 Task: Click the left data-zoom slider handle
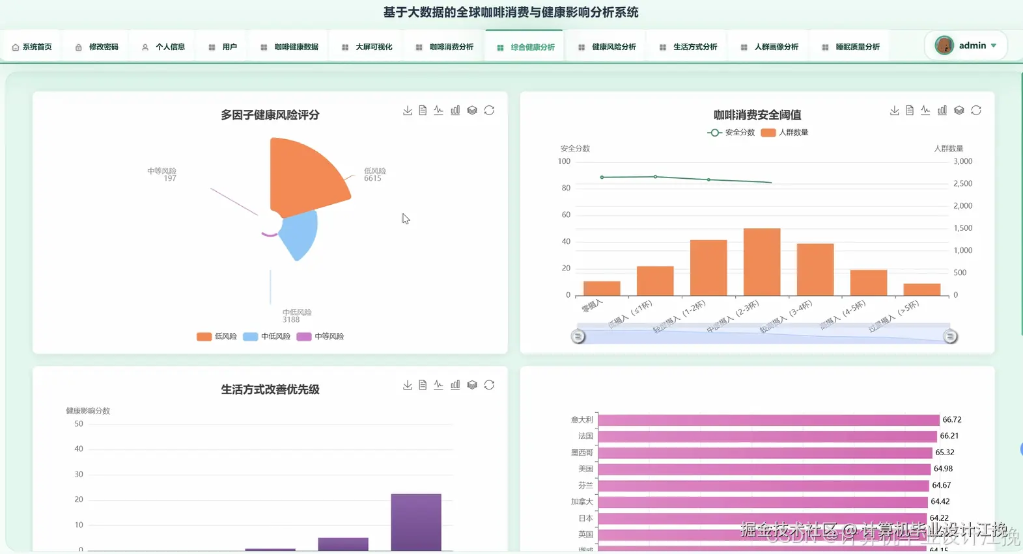pos(578,336)
